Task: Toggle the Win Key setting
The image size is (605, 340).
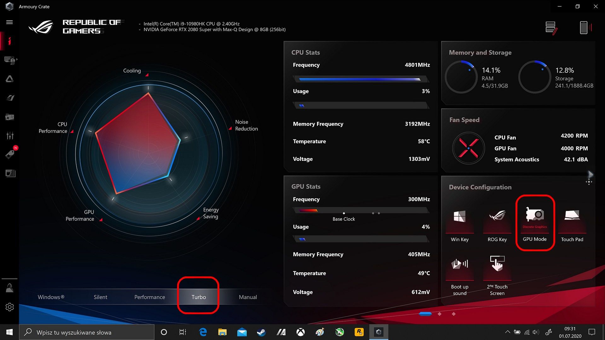Action: [x=459, y=225]
